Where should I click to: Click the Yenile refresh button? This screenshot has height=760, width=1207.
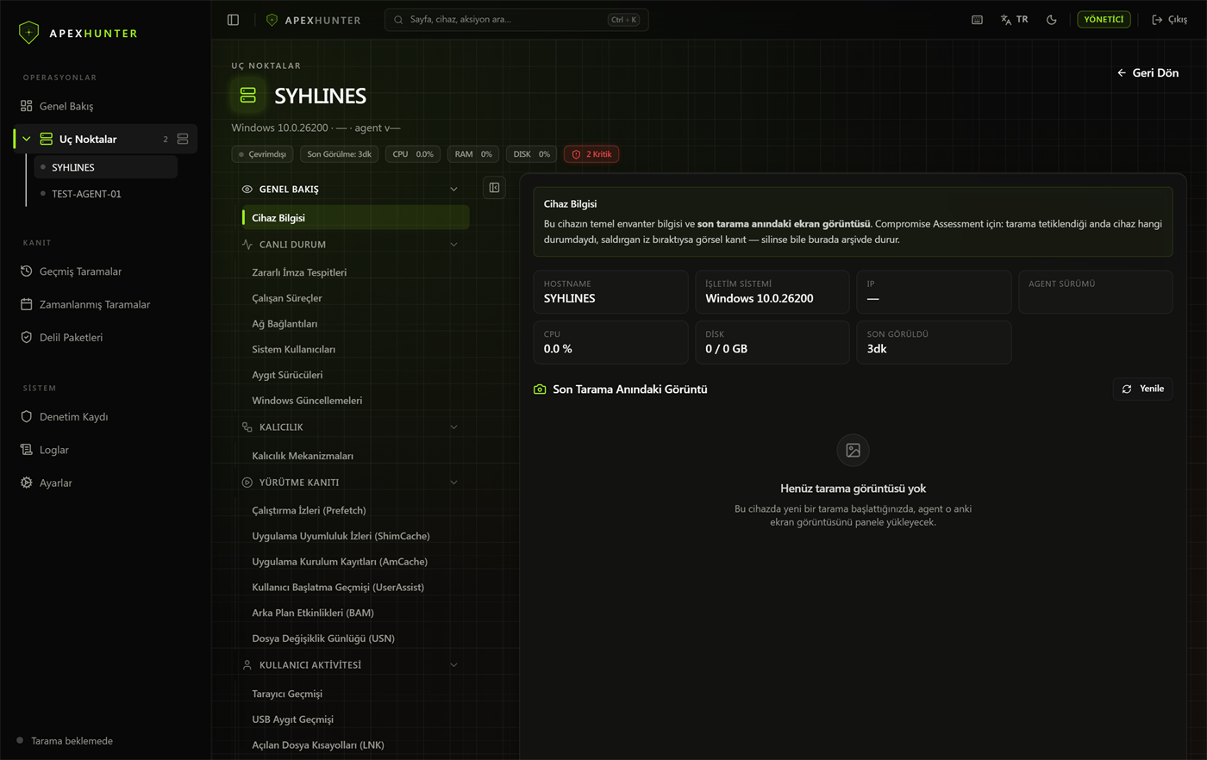pyautogui.click(x=1143, y=389)
